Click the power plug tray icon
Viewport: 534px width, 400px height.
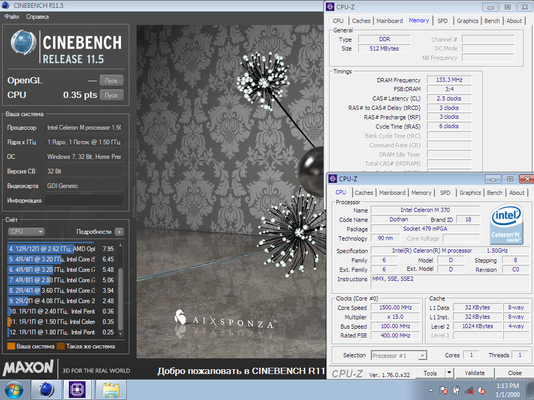pos(456,391)
